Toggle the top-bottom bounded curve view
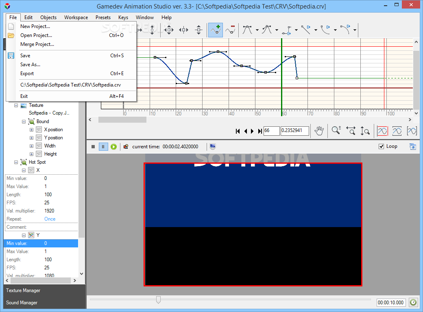The height and width of the screenshot is (312, 423). [397, 131]
